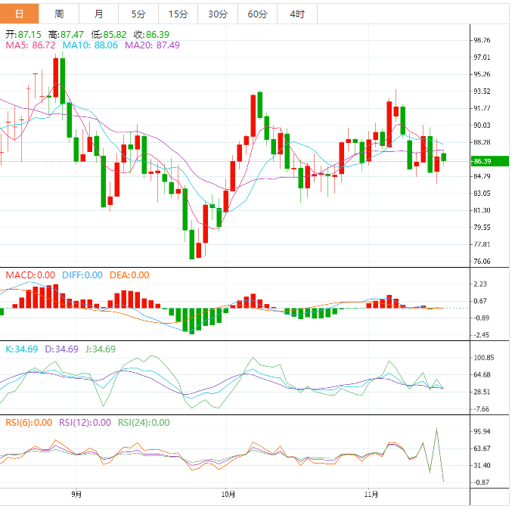Click the 90.03 price axis value
Viewport: 515px width, 515px height.
482,125
